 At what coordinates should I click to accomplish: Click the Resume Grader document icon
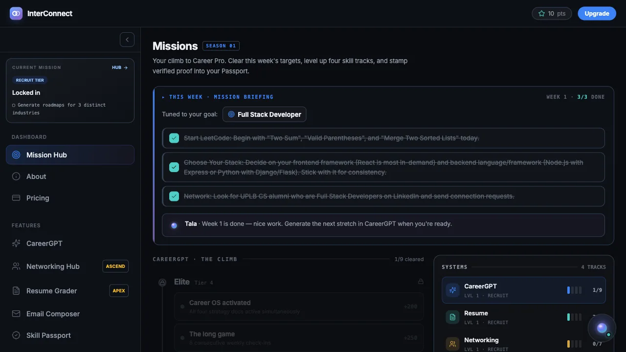pyautogui.click(x=16, y=291)
